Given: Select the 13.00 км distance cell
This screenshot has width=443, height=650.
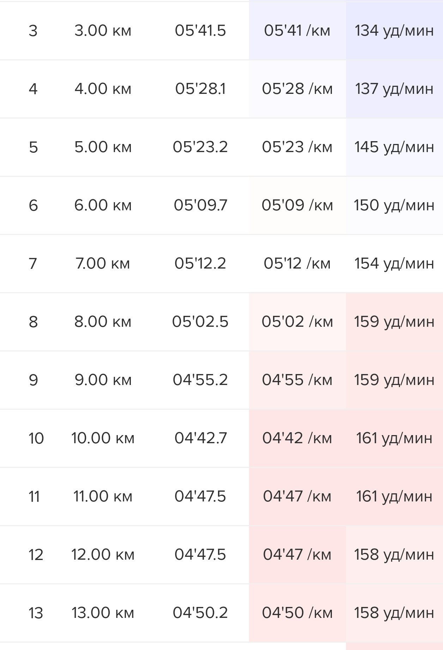Looking at the screenshot, I should 103,613.
